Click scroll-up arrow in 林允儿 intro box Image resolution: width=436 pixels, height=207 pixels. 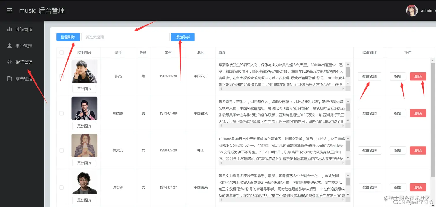click(x=348, y=138)
